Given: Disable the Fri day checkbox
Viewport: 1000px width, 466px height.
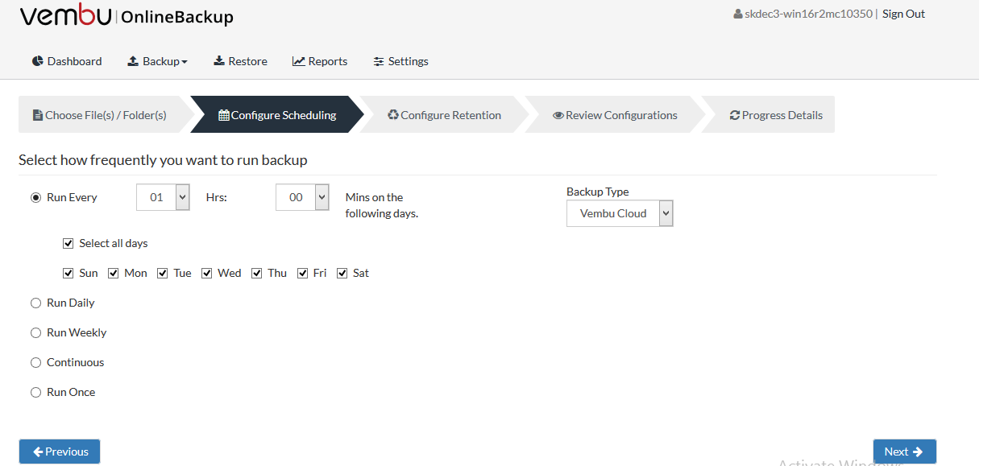Looking at the screenshot, I should (x=303, y=273).
